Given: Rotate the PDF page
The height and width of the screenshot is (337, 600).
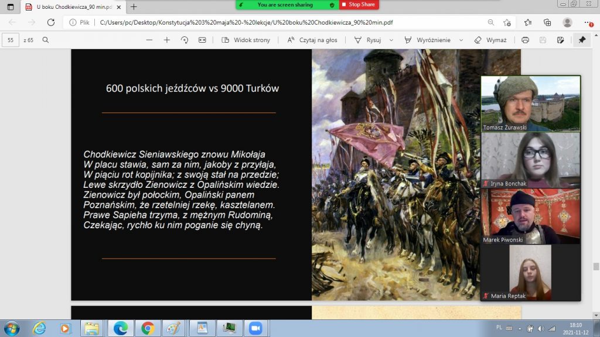Looking at the screenshot, I should (185, 40).
